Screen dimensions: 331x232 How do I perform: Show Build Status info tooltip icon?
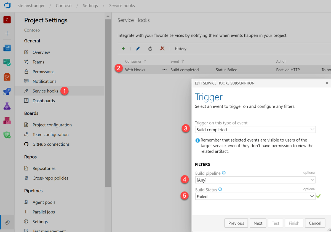coord(220,190)
